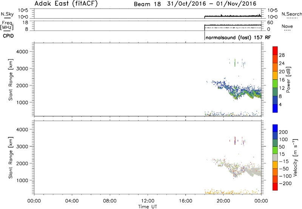The width and height of the screenshot is (302, 209).
Task: Click the 'Freq. [MHz]' axis label
Action: coord(7,25)
